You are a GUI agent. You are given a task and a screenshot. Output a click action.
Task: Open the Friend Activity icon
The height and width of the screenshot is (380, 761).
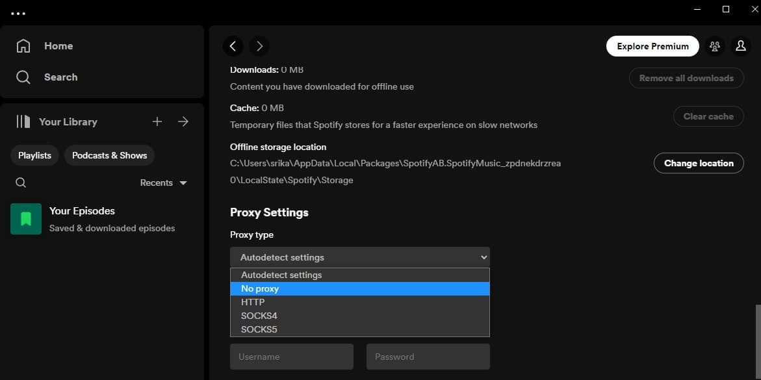[x=714, y=46]
